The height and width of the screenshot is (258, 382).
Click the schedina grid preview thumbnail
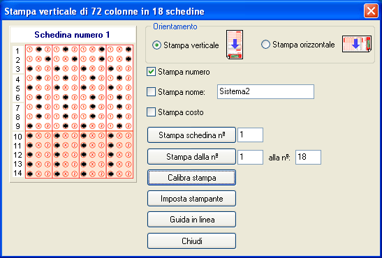click(x=73, y=112)
